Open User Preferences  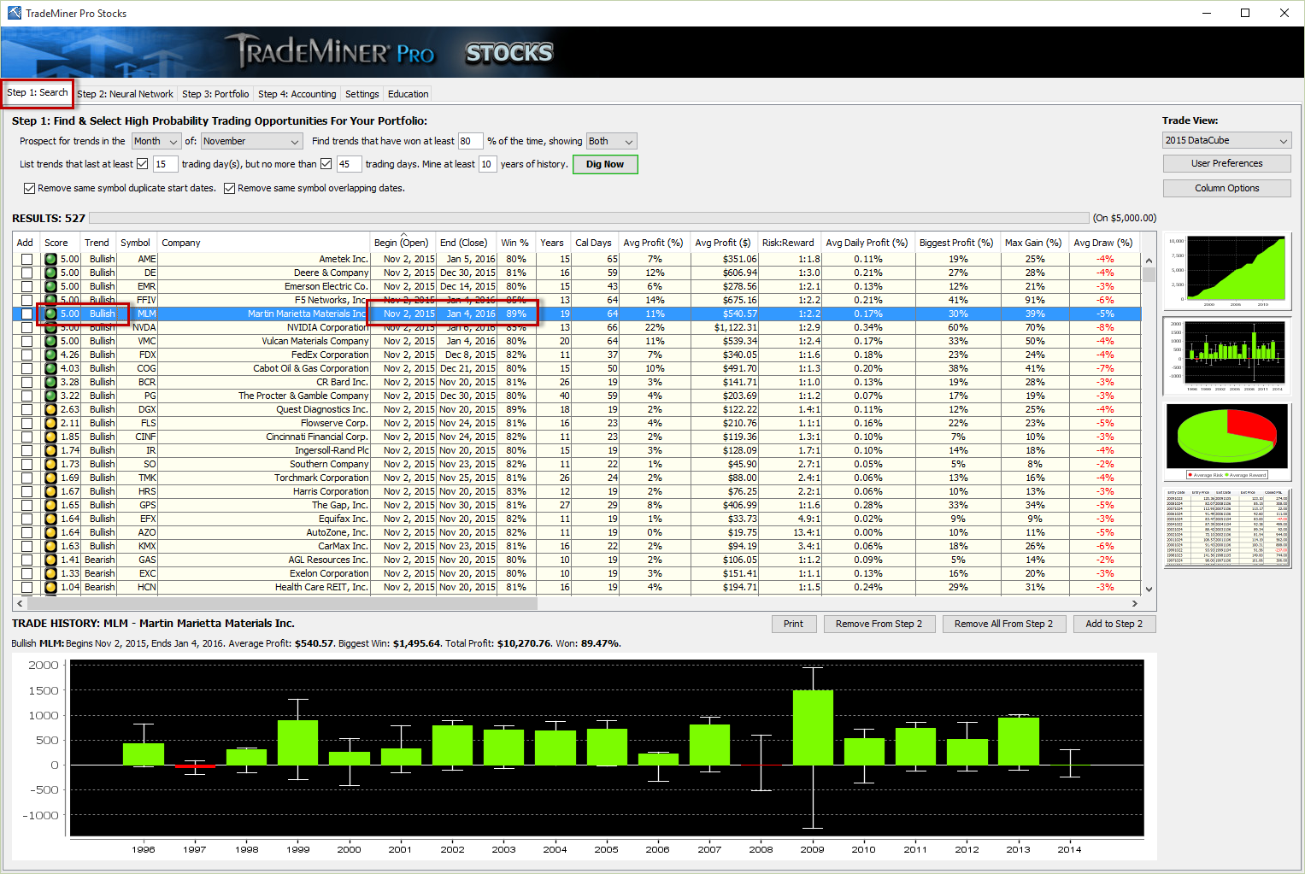point(1227,163)
